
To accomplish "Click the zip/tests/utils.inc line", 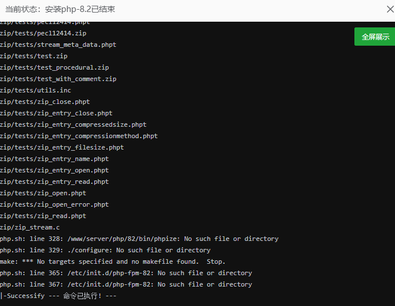I will tap(35, 90).
